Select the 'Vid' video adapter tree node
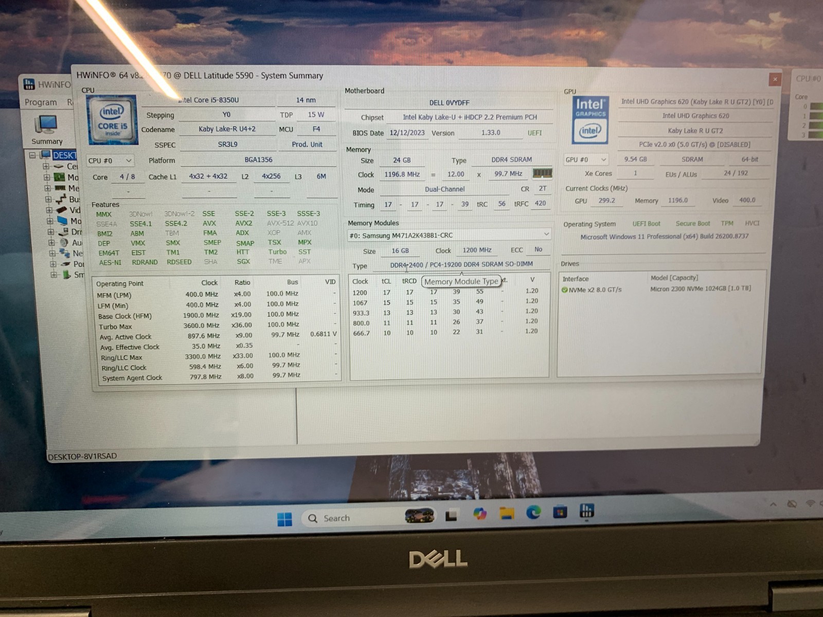823x617 pixels. (x=68, y=210)
